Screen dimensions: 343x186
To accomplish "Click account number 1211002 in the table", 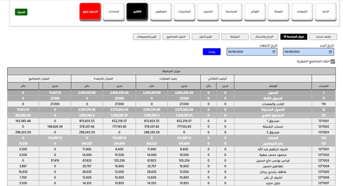I will pyautogui.click(x=324, y=127).
